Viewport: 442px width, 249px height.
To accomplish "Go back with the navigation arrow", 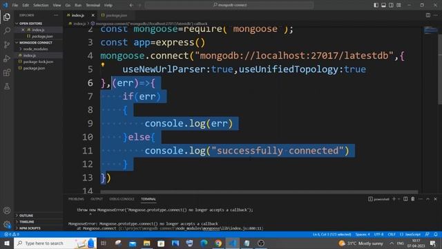I will tap(131, 5).
